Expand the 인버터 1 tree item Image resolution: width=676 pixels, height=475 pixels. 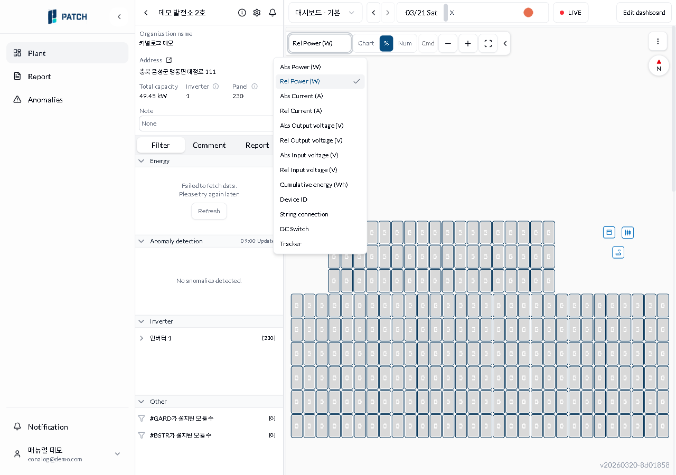(x=142, y=338)
